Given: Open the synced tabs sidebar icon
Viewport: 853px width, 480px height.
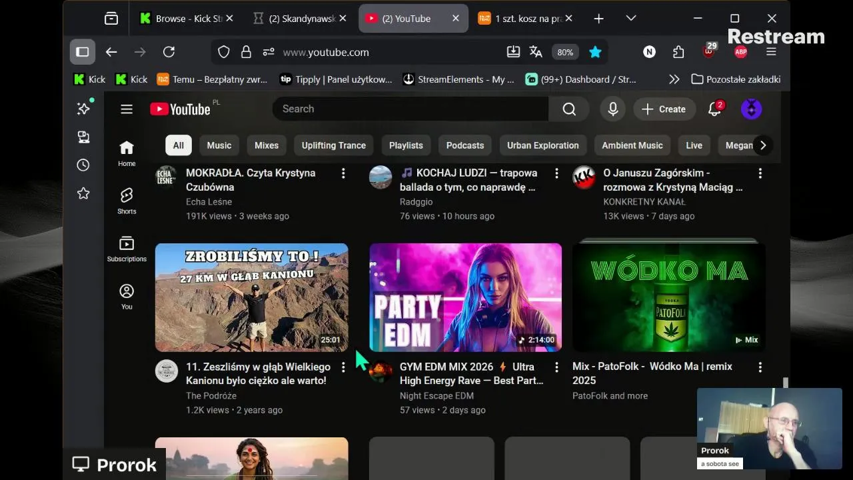Looking at the screenshot, I should click(x=83, y=137).
